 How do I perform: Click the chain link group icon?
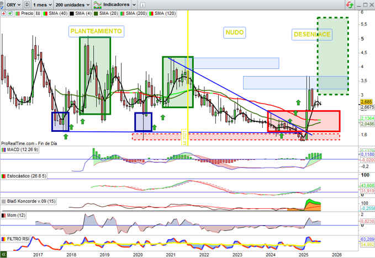pyautogui.click(x=2, y=4)
